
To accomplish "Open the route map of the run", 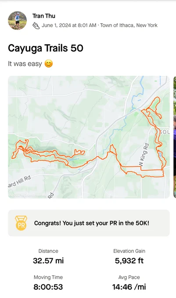I will (x=89, y=137).
